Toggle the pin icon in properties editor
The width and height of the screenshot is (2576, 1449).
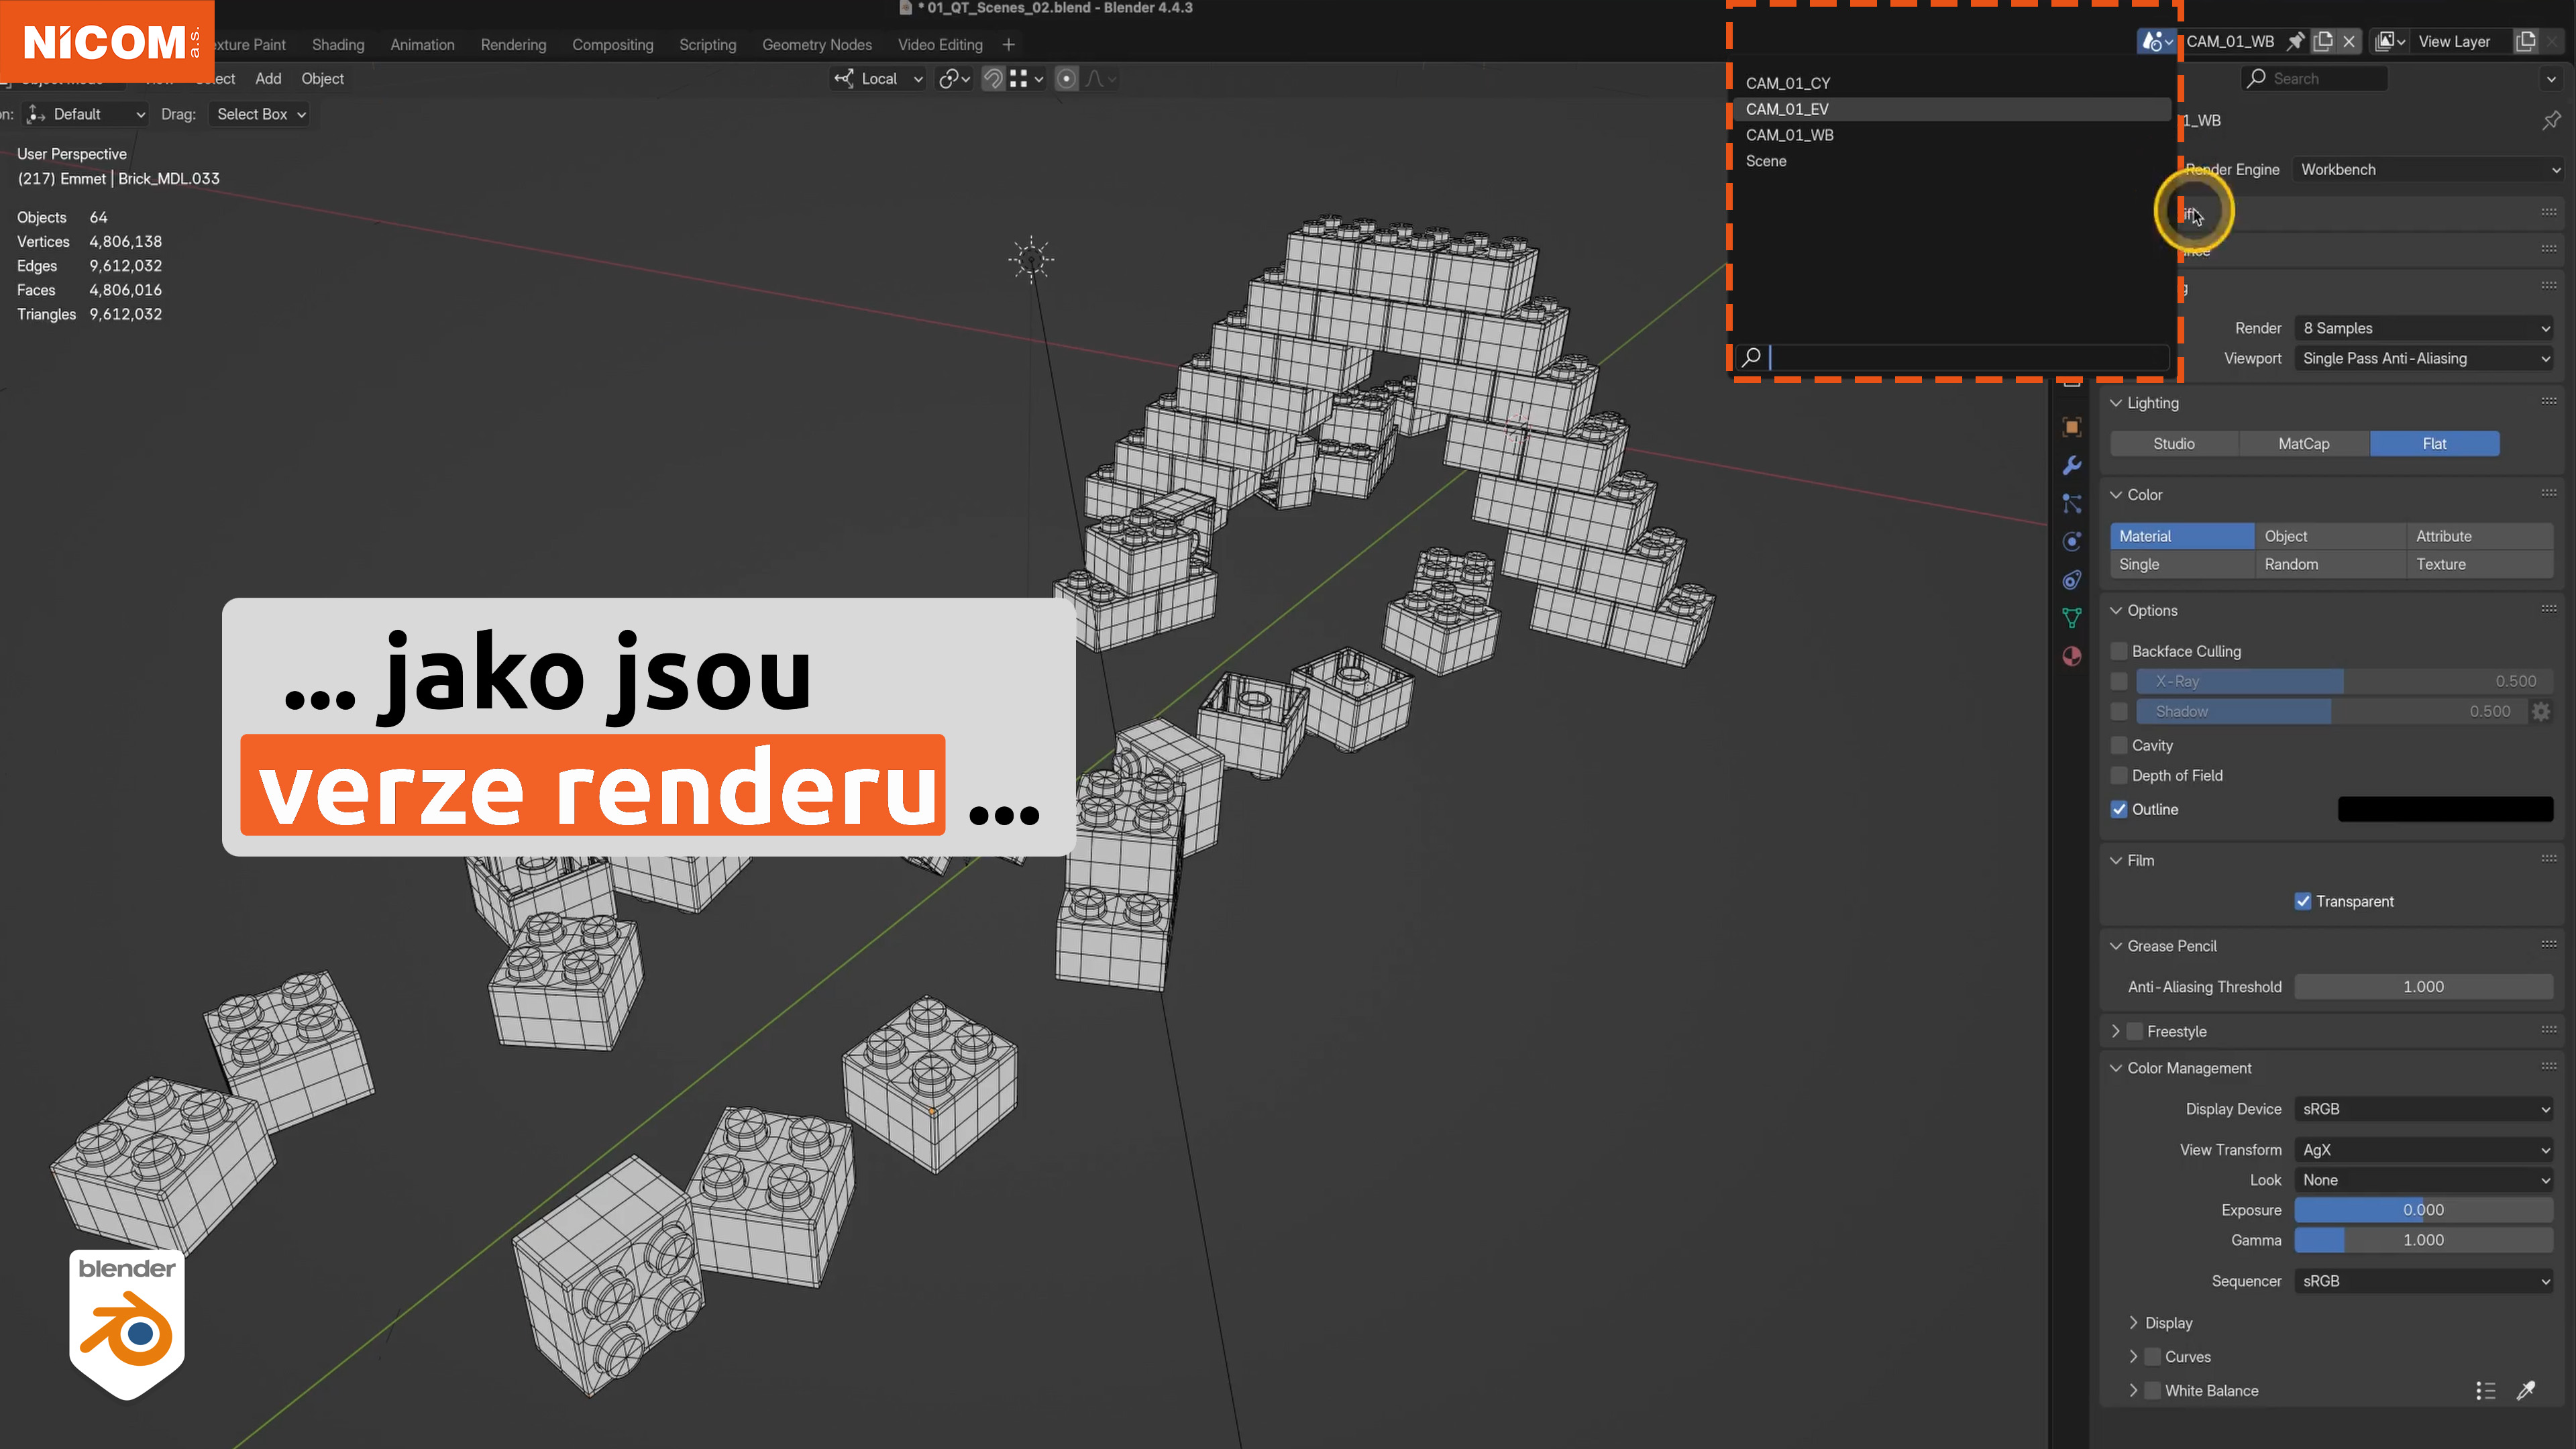(x=2551, y=120)
